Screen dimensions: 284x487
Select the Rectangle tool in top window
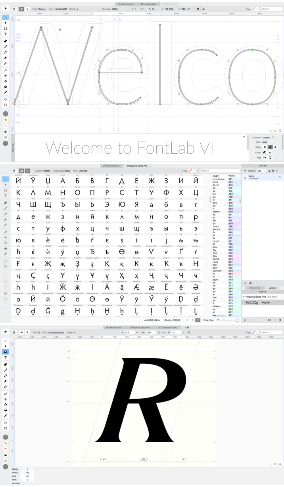click(6, 105)
